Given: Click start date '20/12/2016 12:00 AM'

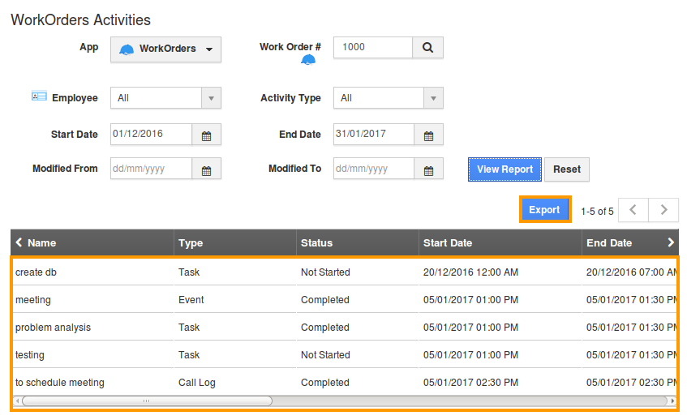Looking at the screenshot, I should (x=470, y=272).
